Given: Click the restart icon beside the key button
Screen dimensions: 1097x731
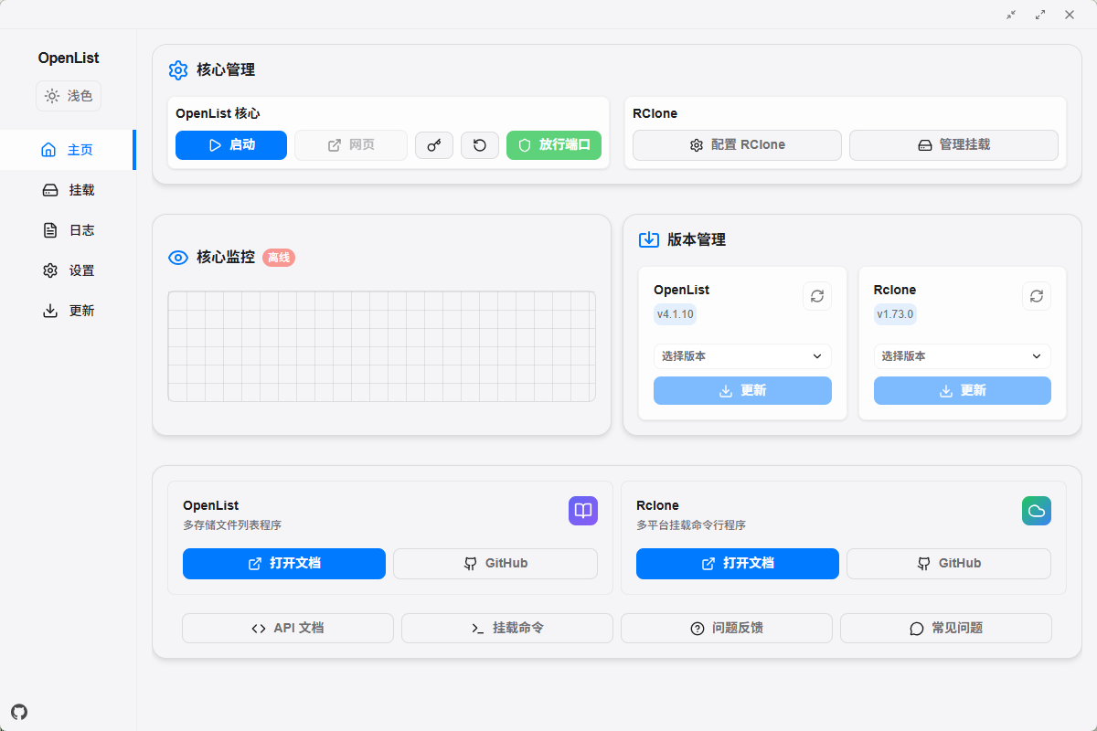Looking at the screenshot, I should coord(480,145).
